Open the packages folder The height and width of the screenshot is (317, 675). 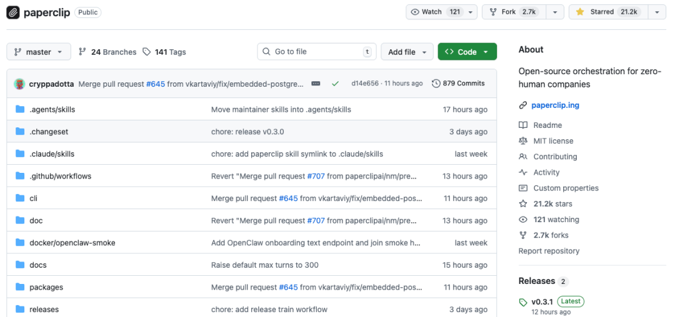coord(46,288)
